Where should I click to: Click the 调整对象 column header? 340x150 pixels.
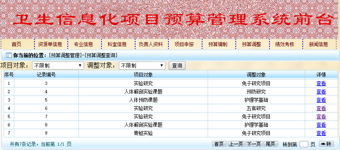tap(256, 75)
